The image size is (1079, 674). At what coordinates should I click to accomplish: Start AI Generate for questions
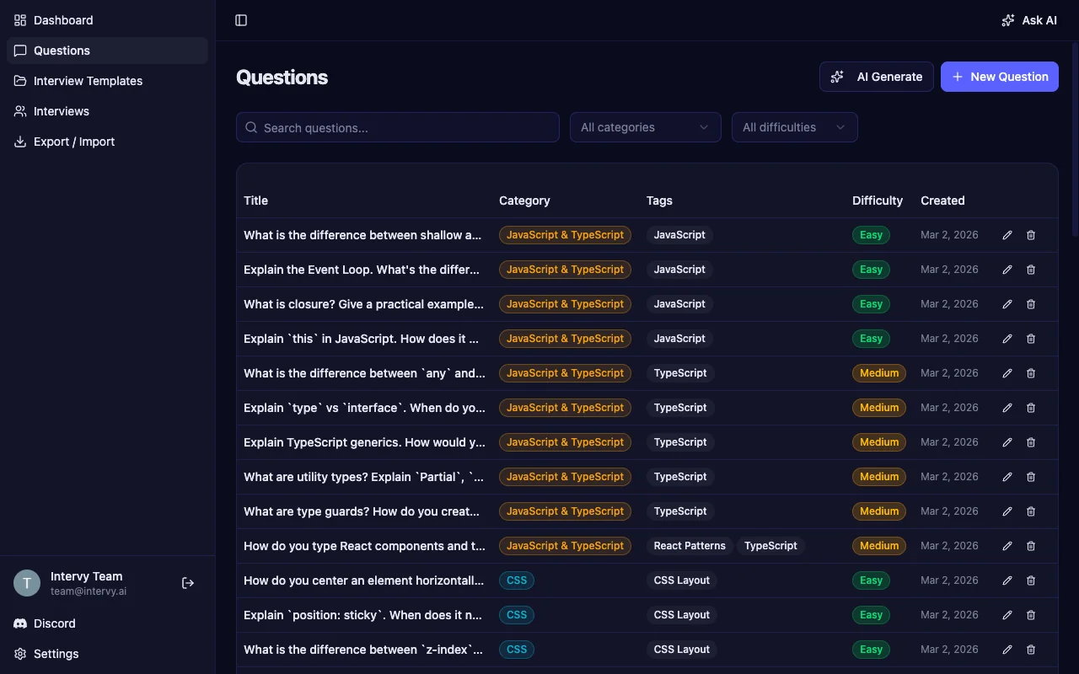876,77
